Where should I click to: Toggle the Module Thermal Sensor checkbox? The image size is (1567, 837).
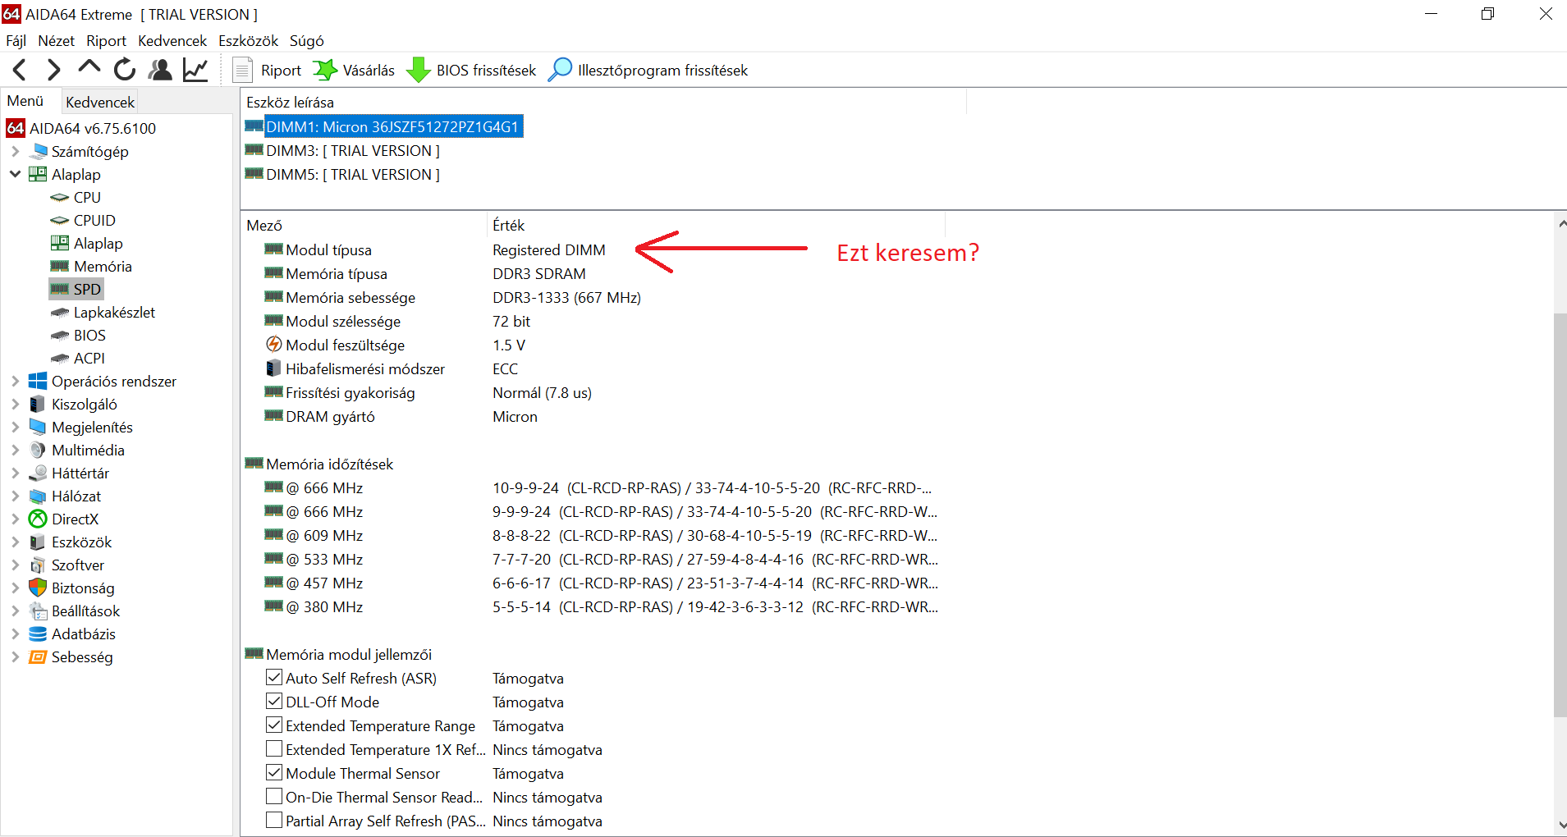[274, 773]
